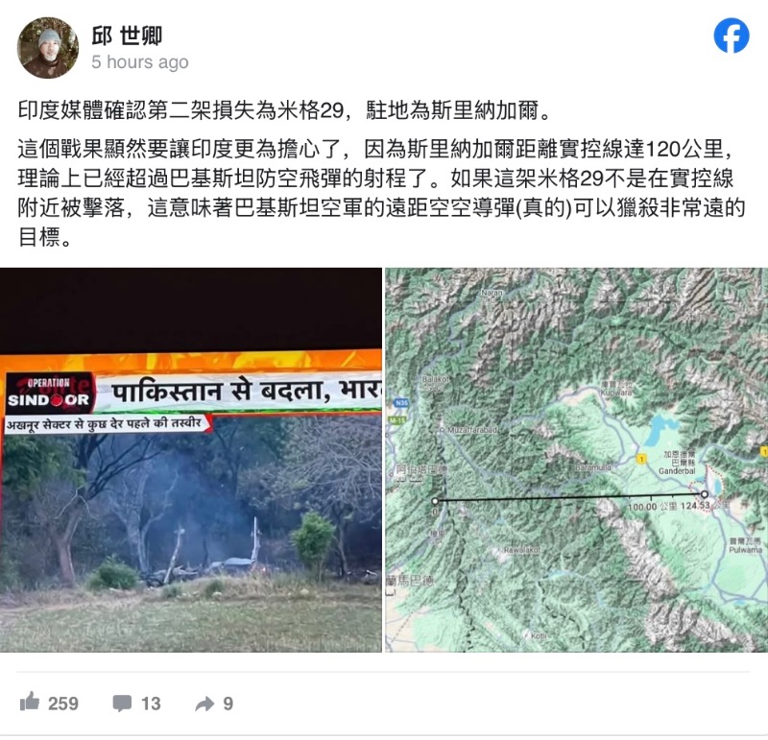768x740 pixels.
Task: Click the Hindi headline banner text
Action: click(x=247, y=392)
